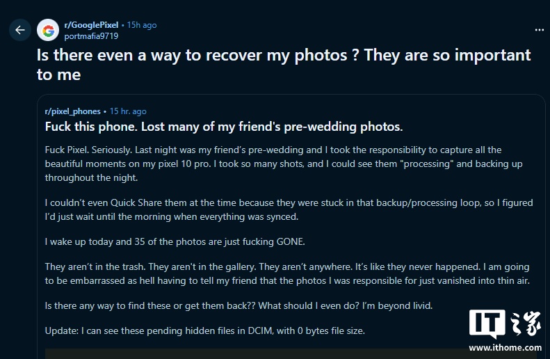This screenshot has height=359, width=550.
Task: Go back using the left arrow button
Action: click(x=20, y=30)
